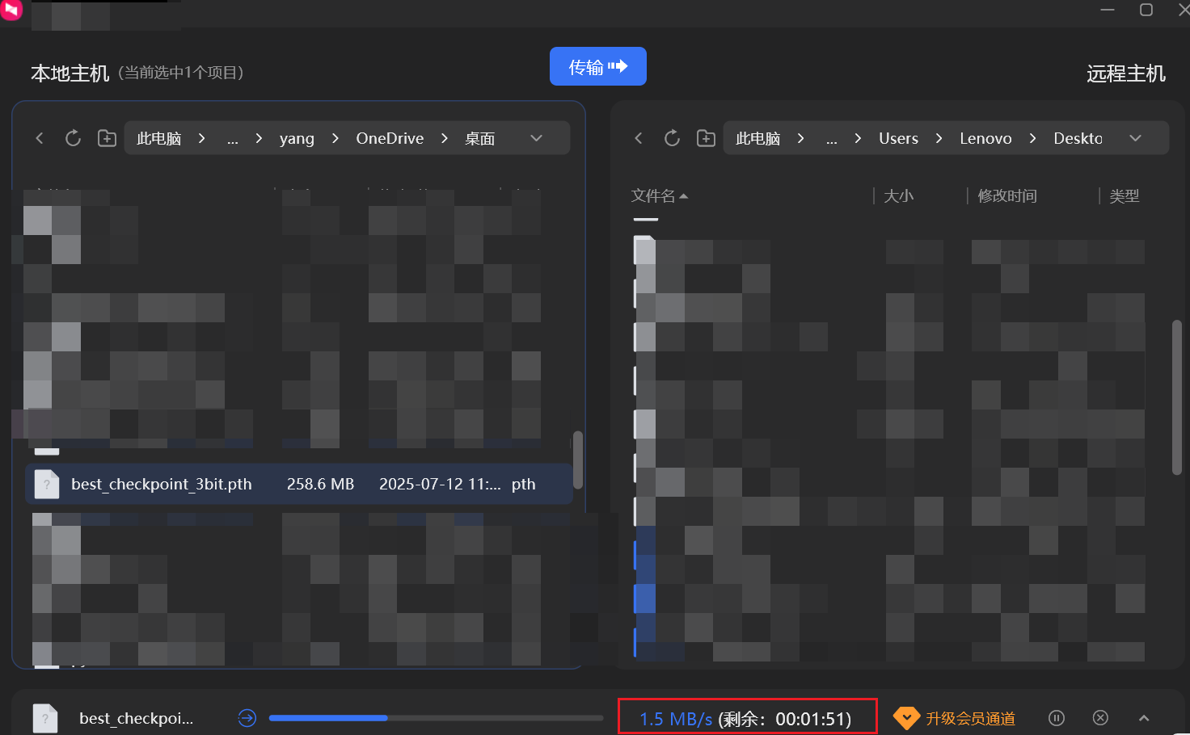Go back in the local host panel
The image size is (1190, 735).
pos(40,138)
